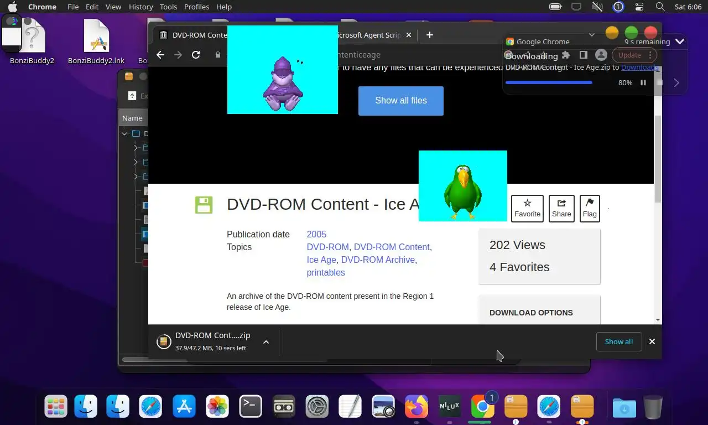708x425 pixels.
Task: Open the Control Center toggles icon
Action: coord(639,7)
